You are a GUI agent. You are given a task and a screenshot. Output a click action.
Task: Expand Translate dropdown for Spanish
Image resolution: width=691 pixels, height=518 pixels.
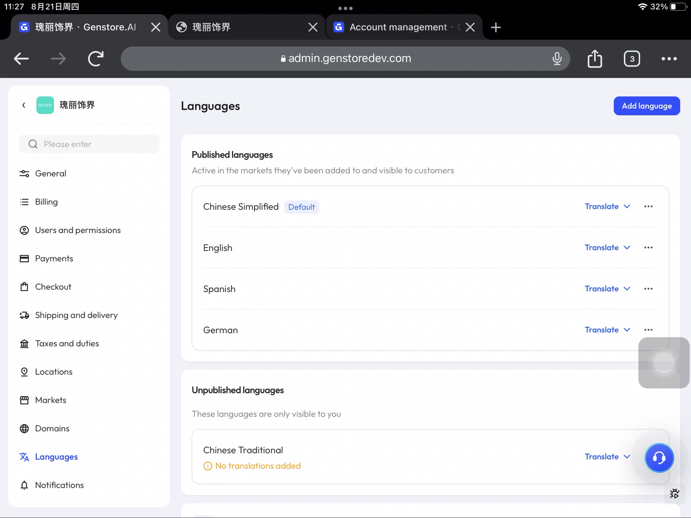tap(607, 288)
